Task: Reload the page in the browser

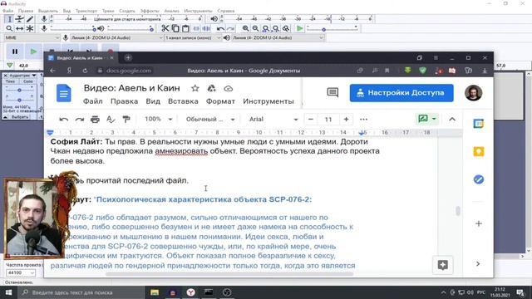Action: [x=85, y=71]
